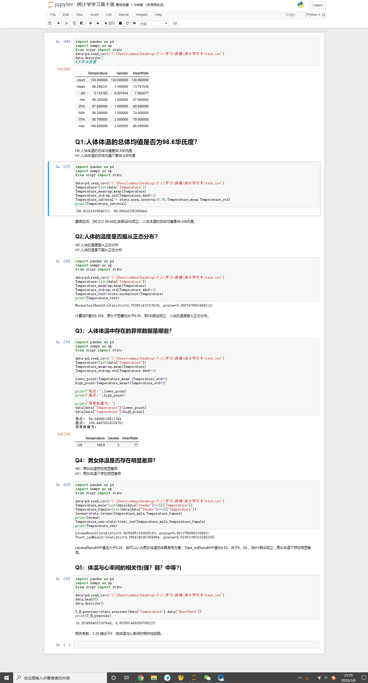
Task: Select the code cell In [65]
Action: pos(196,52)
